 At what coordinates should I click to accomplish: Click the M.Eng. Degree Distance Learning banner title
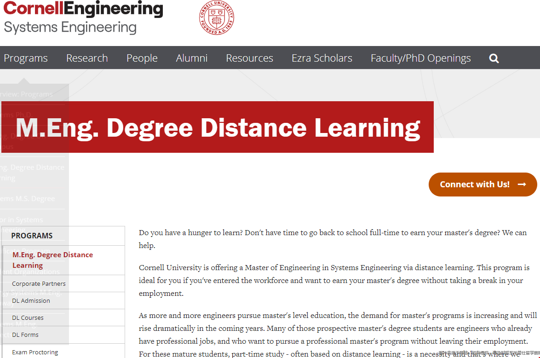pyautogui.click(x=218, y=127)
